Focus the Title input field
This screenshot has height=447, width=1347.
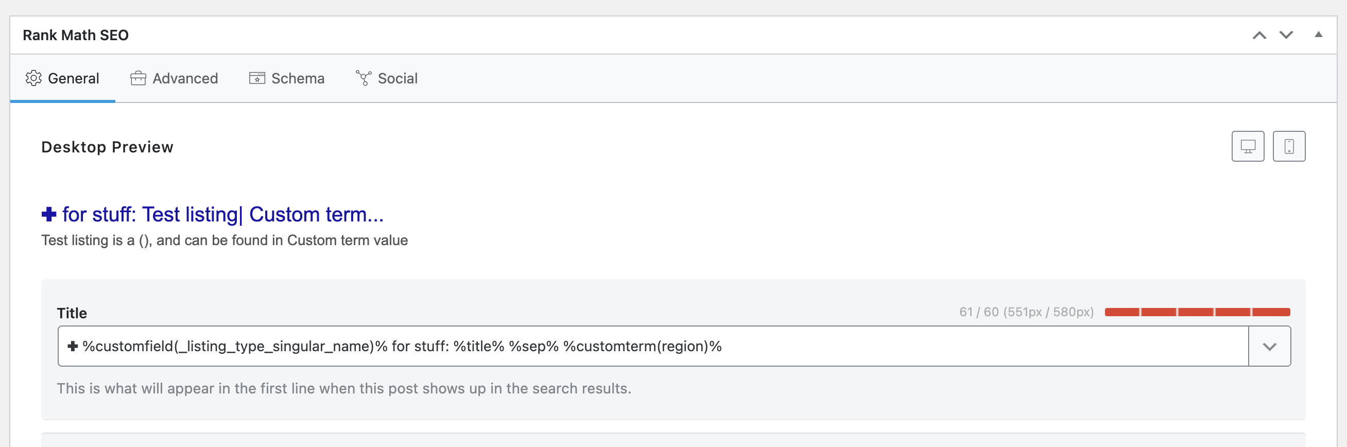[653, 346]
